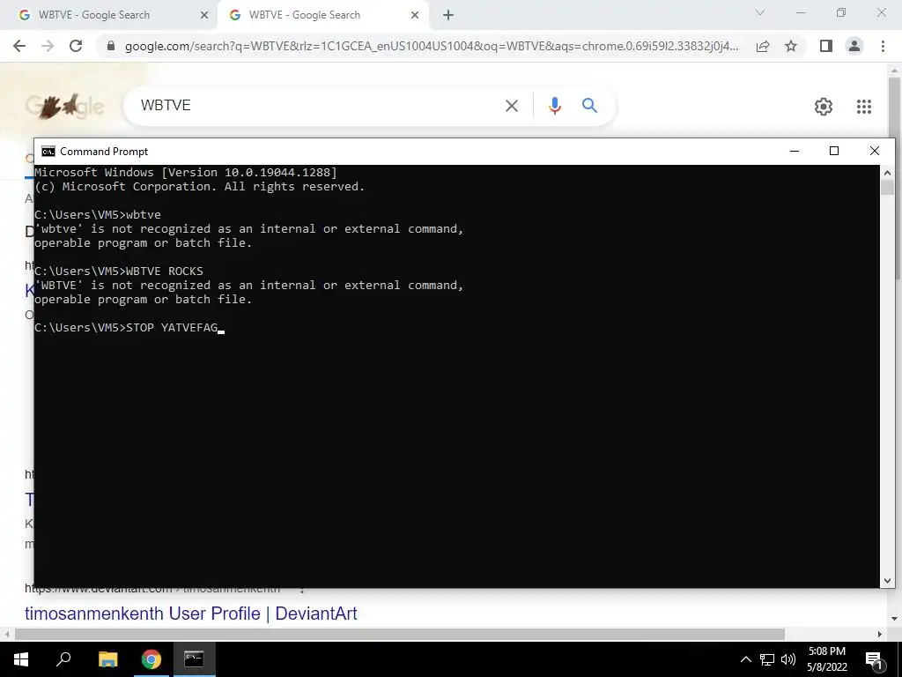Close the Command Prompt window
This screenshot has width=902, height=677.
point(875,152)
